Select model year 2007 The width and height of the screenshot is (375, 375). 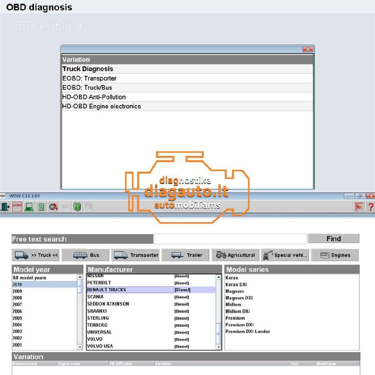click(45, 305)
